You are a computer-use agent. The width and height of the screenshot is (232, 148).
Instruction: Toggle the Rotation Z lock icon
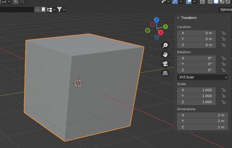point(223,70)
